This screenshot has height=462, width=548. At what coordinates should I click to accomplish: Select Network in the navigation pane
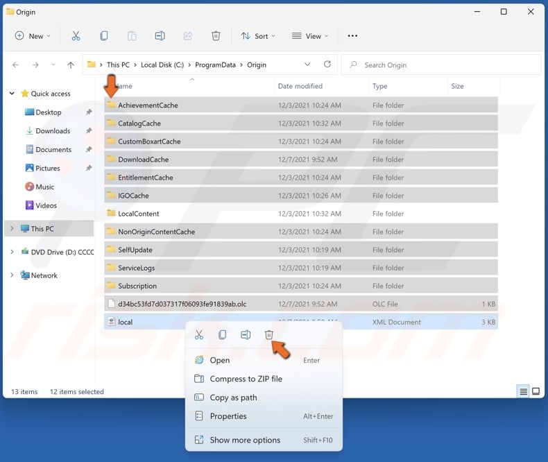tap(39, 275)
